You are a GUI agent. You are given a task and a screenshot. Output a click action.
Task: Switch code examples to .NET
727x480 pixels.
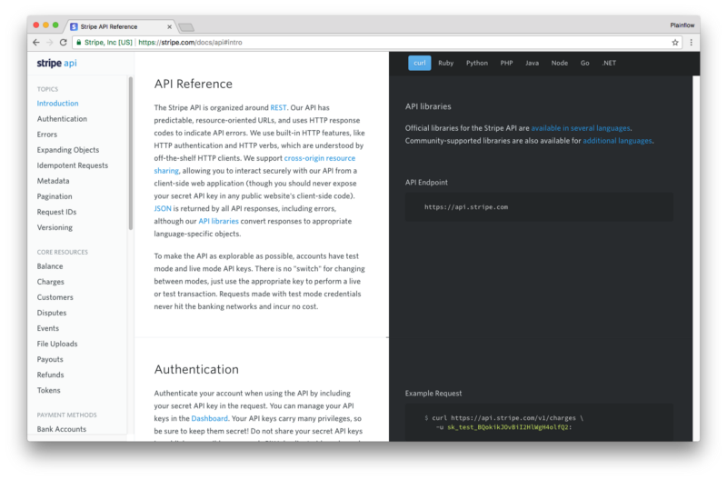point(609,63)
